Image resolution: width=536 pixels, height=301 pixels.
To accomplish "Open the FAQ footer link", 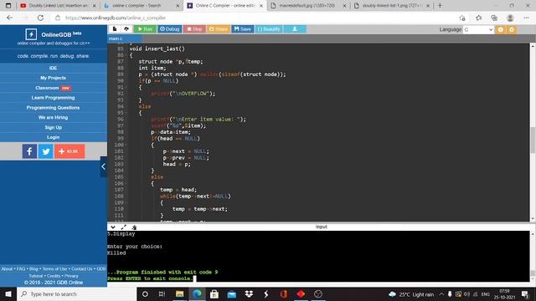I will 21,269.
